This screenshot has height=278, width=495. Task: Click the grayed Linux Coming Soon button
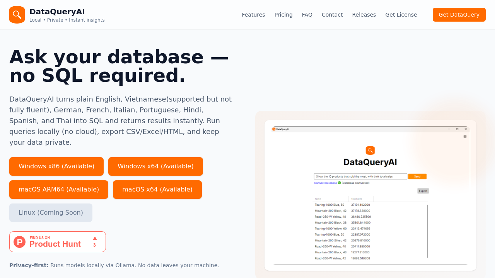(x=51, y=212)
